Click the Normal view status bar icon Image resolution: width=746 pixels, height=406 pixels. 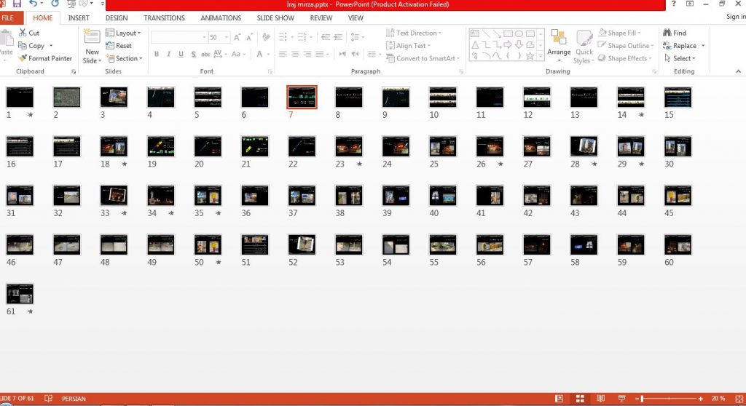pyautogui.click(x=559, y=399)
